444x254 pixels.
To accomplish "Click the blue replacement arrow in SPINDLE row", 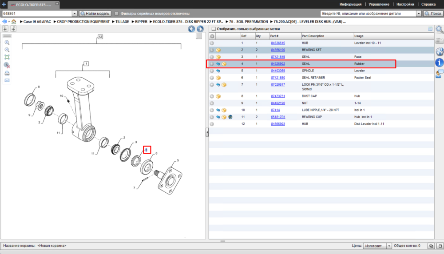I will point(218,71).
